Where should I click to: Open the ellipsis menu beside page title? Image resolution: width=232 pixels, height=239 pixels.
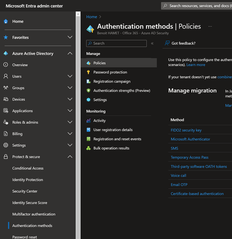(210, 26)
